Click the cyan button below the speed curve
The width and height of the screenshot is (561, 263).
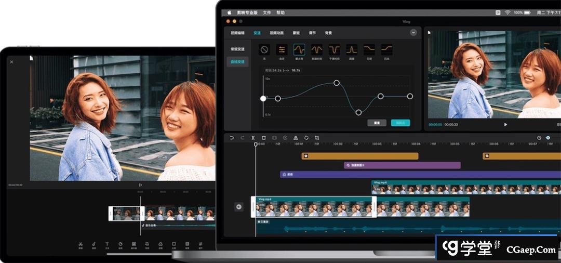pos(400,123)
